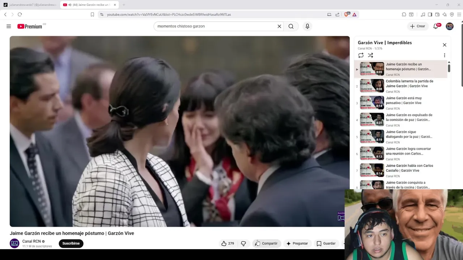The height and width of the screenshot is (260, 463).
Task: Click the browser address bar URL
Action: point(169,14)
